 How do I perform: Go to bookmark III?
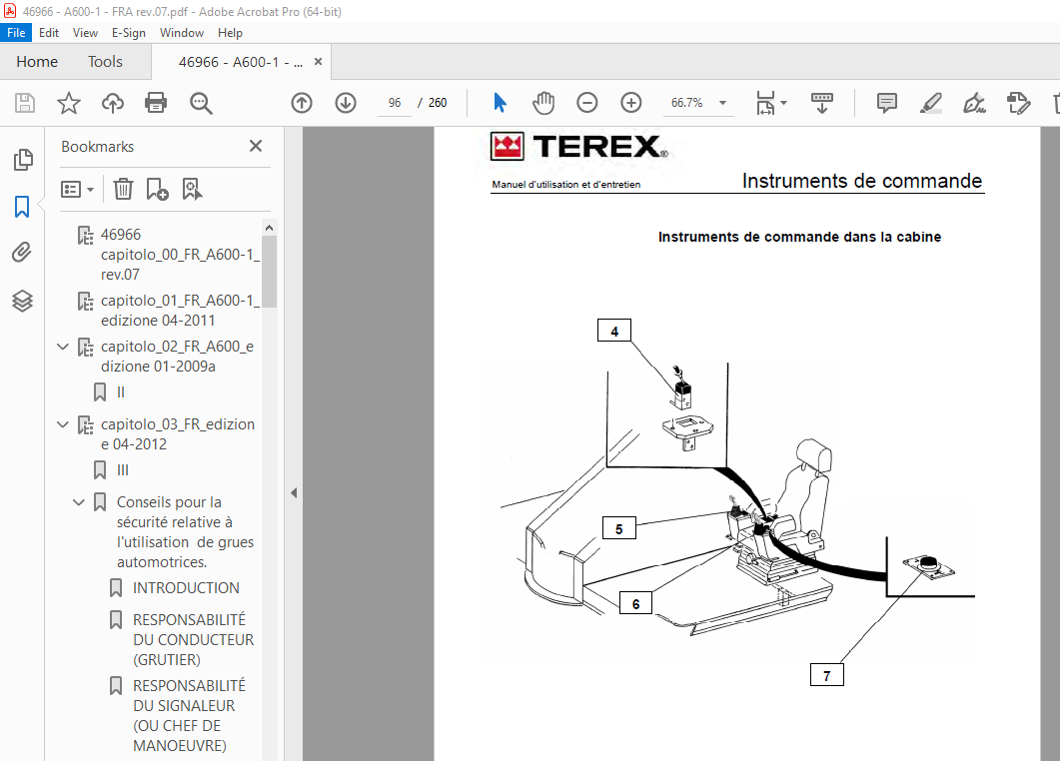[x=122, y=469]
